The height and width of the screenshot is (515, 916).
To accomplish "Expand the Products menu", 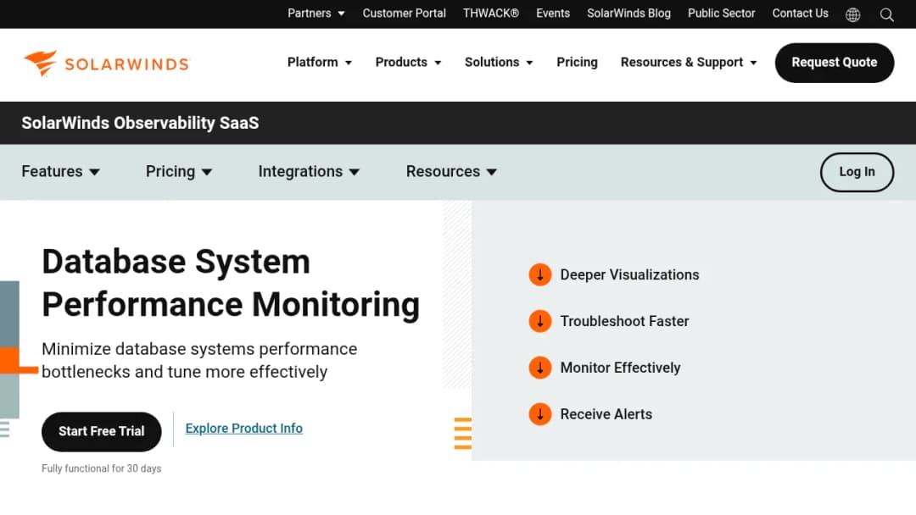I will [408, 63].
